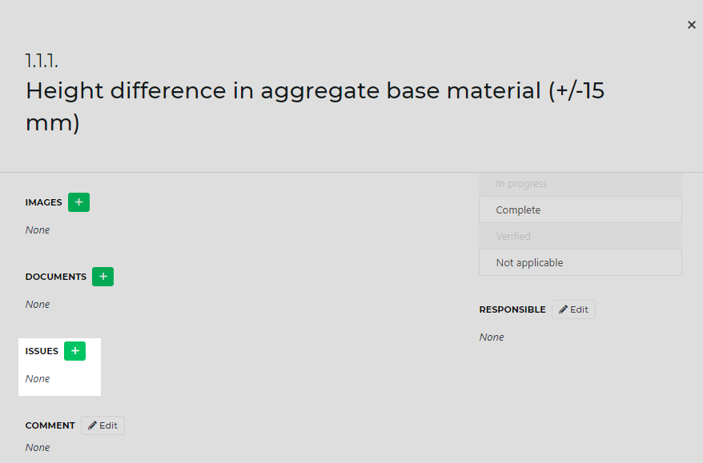This screenshot has height=463, width=703.
Task: Click the Documents section label
Action: coord(55,277)
